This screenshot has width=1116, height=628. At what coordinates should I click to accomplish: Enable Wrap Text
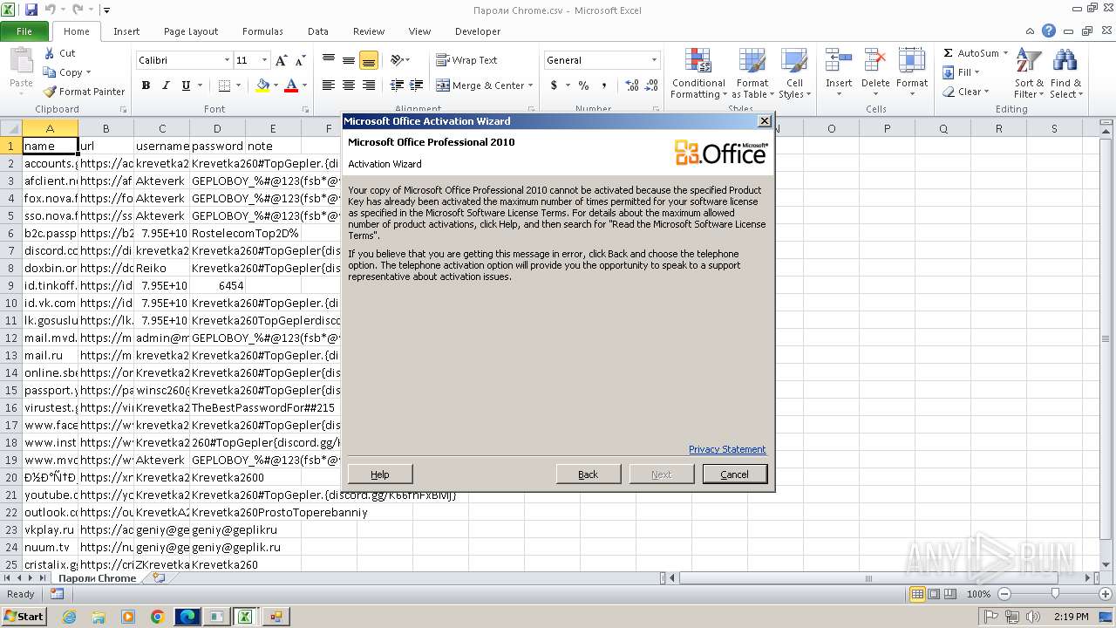[x=466, y=60]
